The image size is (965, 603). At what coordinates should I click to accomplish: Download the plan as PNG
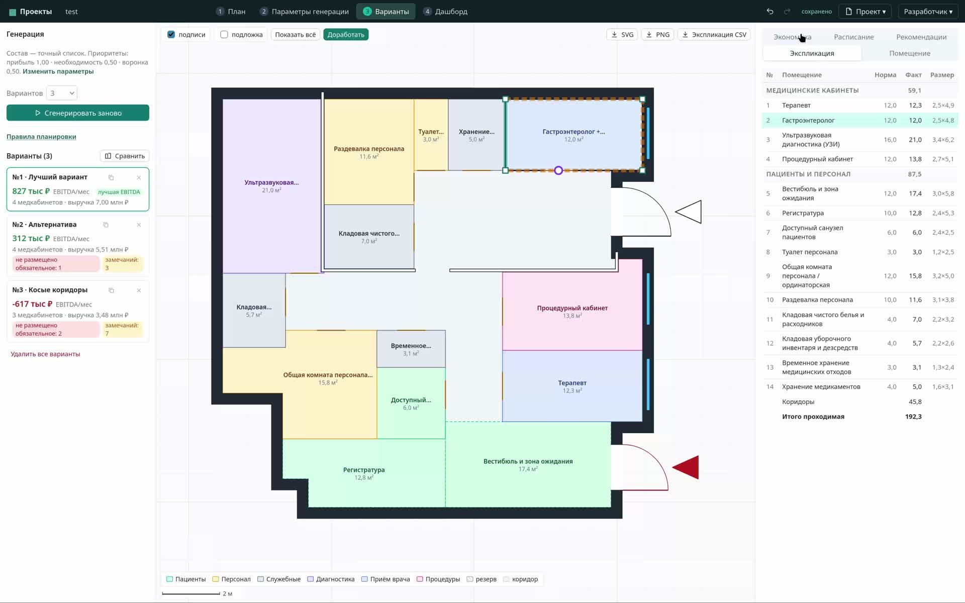[657, 35]
